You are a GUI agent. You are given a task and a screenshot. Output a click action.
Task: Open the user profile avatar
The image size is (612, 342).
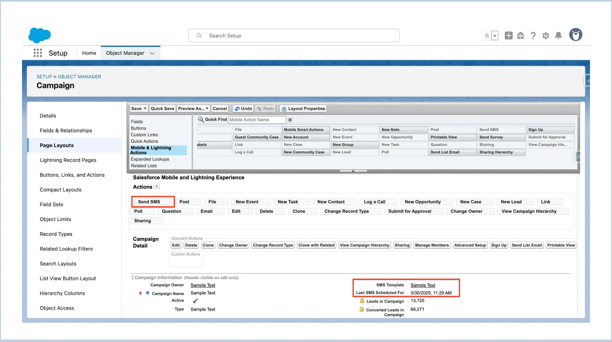[x=576, y=35]
